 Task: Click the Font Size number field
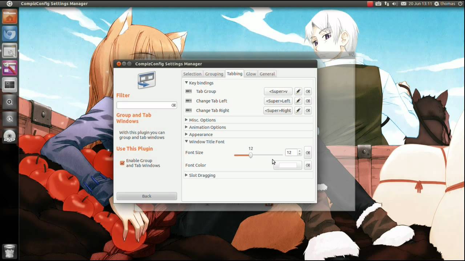click(291, 153)
